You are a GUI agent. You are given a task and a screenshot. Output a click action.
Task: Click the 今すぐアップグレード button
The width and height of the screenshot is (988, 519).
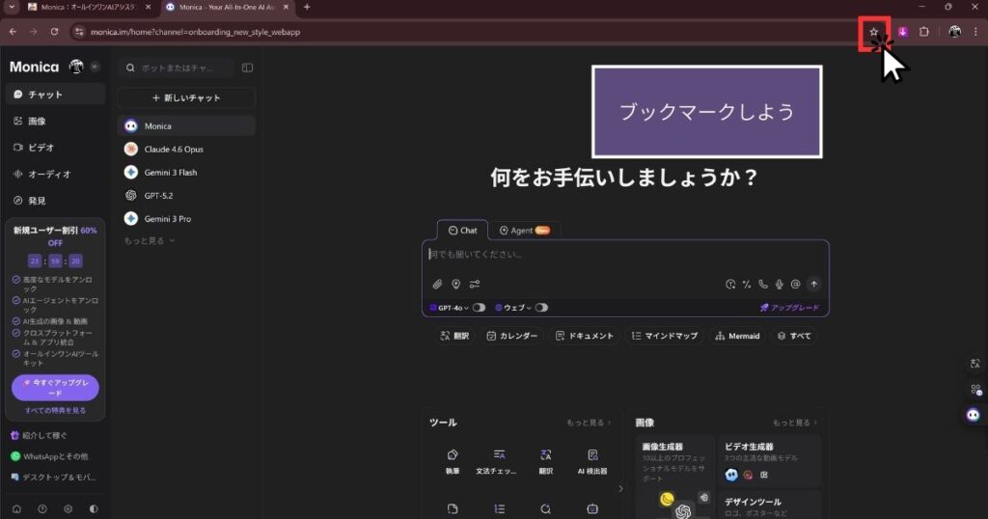coord(55,388)
